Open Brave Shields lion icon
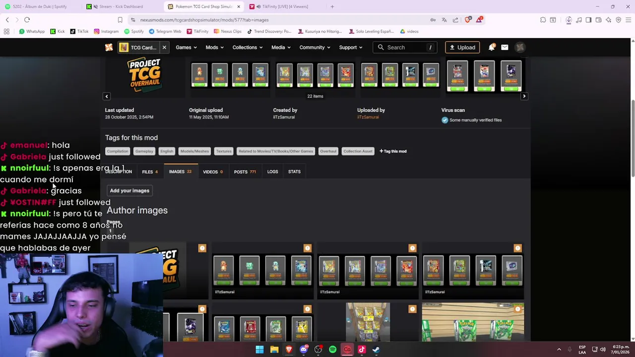The height and width of the screenshot is (357, 635). [468, 20]
